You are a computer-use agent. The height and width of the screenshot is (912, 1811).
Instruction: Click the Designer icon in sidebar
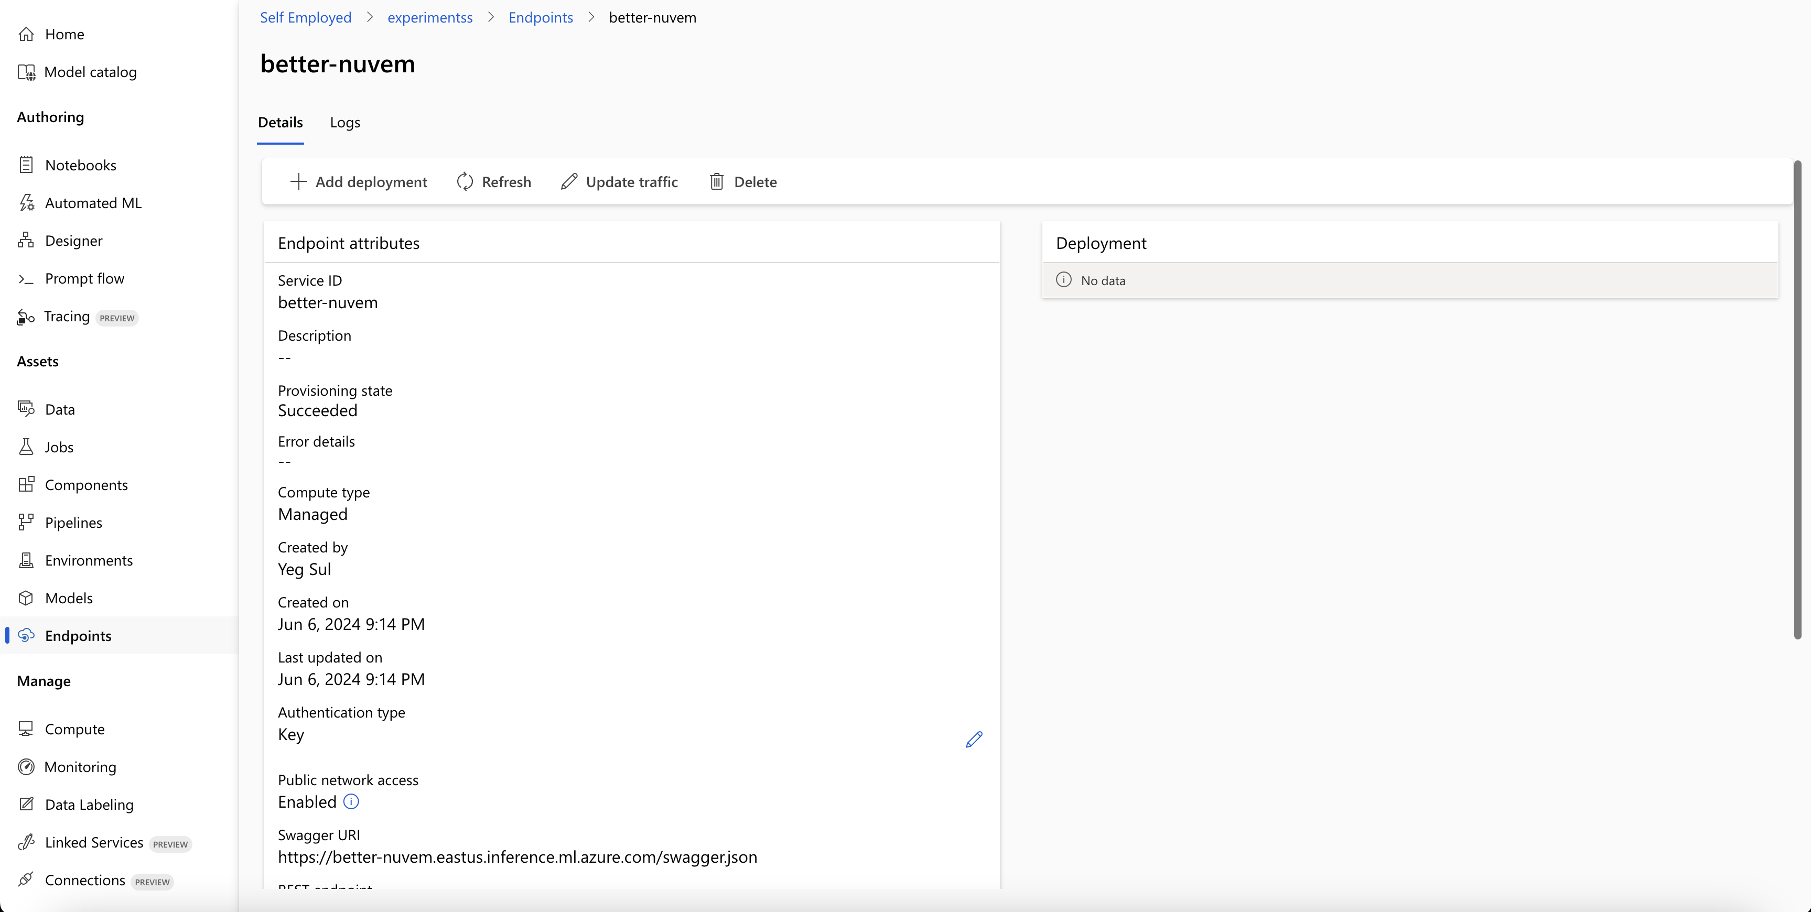click(26, 241)
